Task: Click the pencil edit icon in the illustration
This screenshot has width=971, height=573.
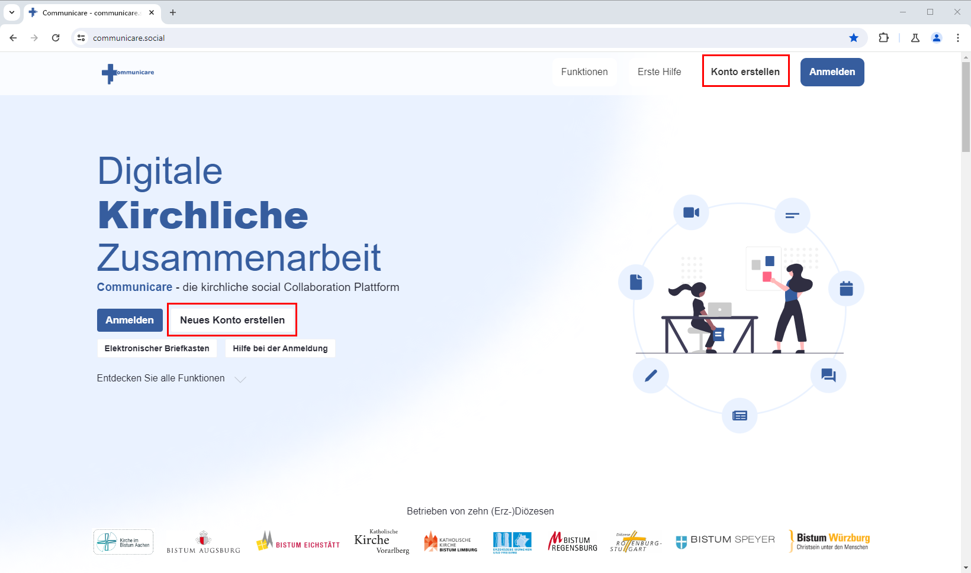Action: pos(651,375)
